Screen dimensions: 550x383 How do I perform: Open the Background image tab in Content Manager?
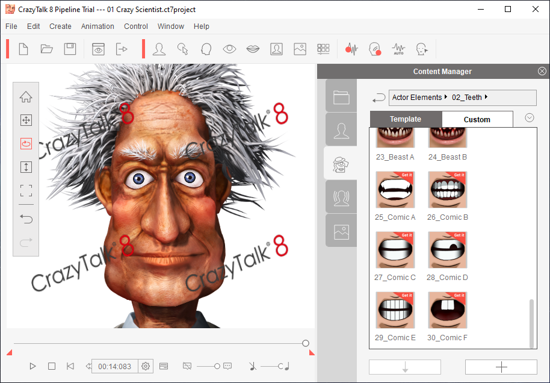(x=341, y=232)
